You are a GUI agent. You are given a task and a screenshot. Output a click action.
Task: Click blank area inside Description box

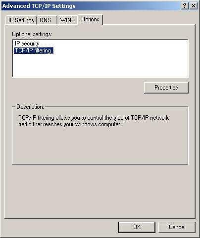point(100,146)
